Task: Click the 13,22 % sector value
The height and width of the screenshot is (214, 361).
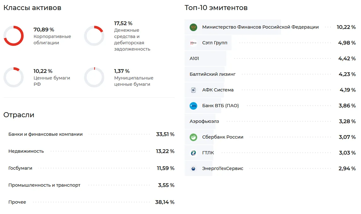Action: click(165, 151)
